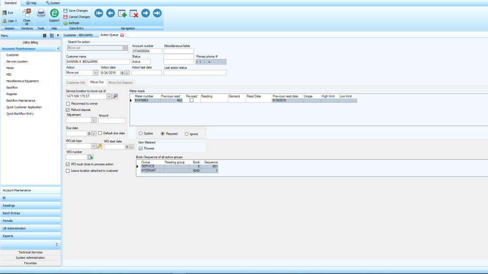
Task: Expand the Adjustment dropdown
Action: (x=93, y=120)
